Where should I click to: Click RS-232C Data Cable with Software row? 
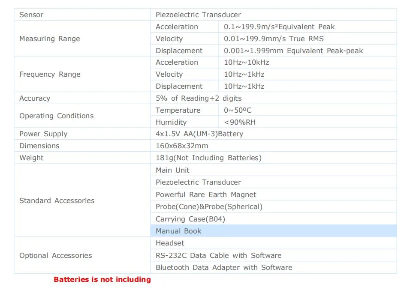point(273,255)
